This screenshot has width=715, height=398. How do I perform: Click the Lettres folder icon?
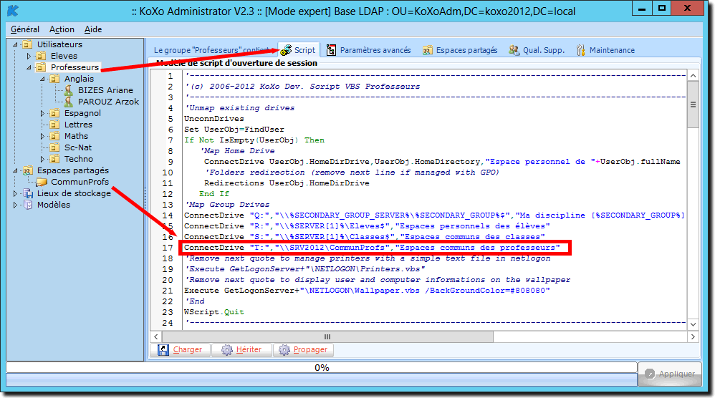pos(54,125)
